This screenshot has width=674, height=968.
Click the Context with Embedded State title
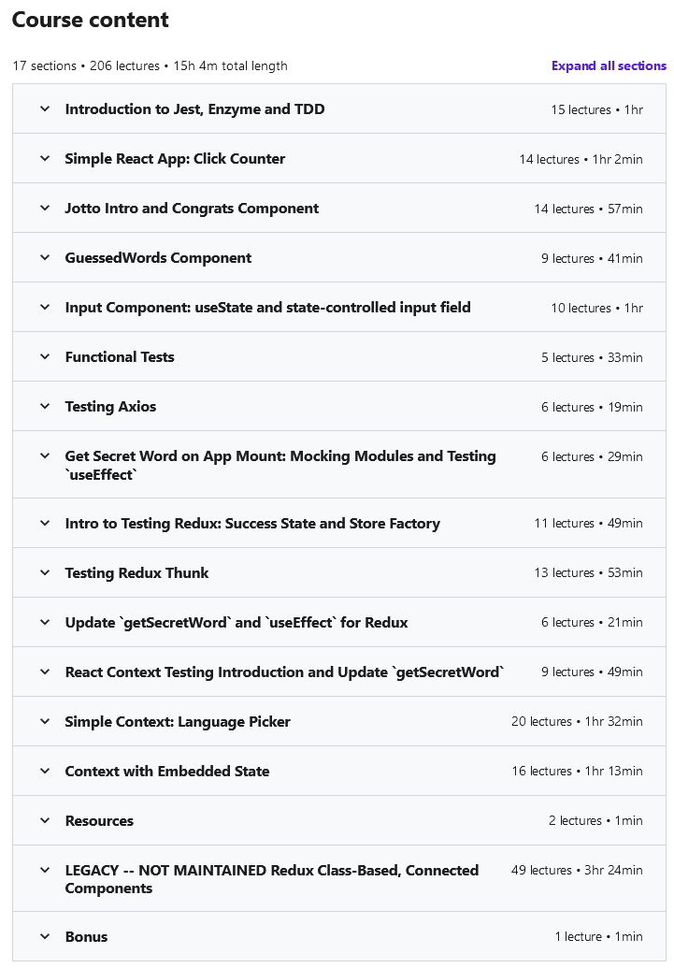[167, 772]
